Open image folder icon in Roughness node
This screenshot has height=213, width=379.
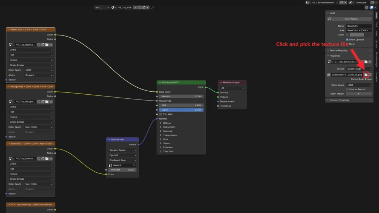[x=47, y=102]
